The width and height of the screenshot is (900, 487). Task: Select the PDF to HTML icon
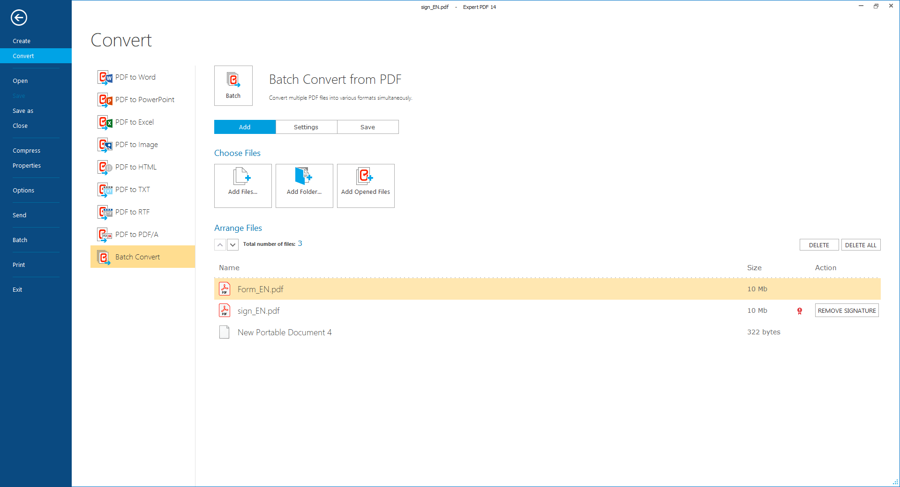click(x=105, y=167)
